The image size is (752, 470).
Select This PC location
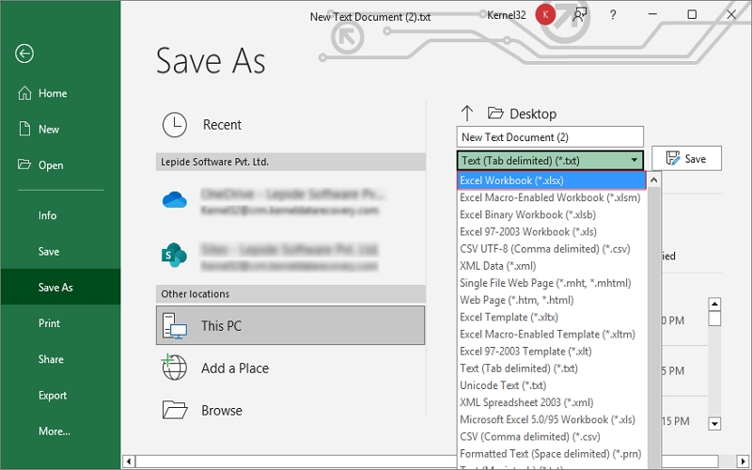[x=290, y=325]
